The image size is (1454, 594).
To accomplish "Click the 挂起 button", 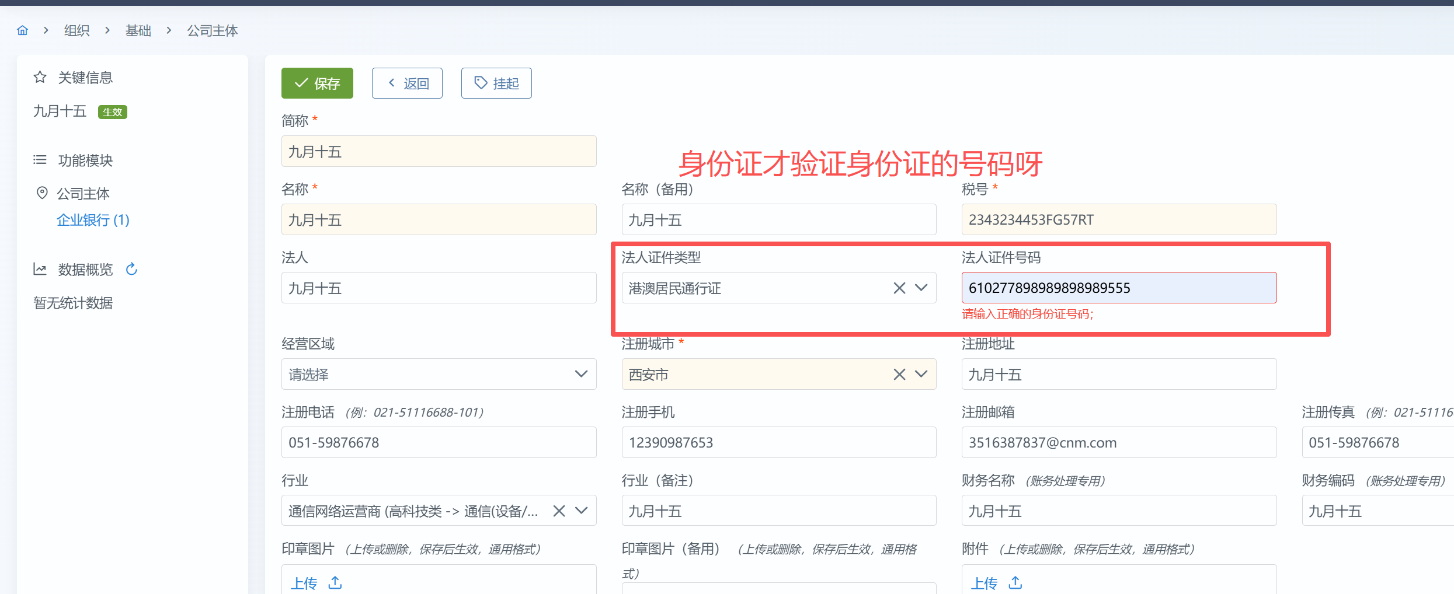I will click(496, 83).
